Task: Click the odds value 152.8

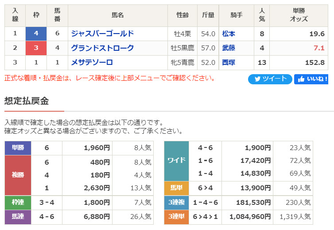Action: pyautogui.click(x=315, y=62)
